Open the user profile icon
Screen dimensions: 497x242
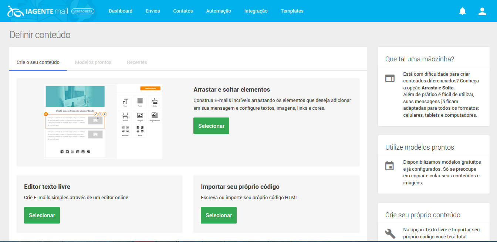[482, 11]
